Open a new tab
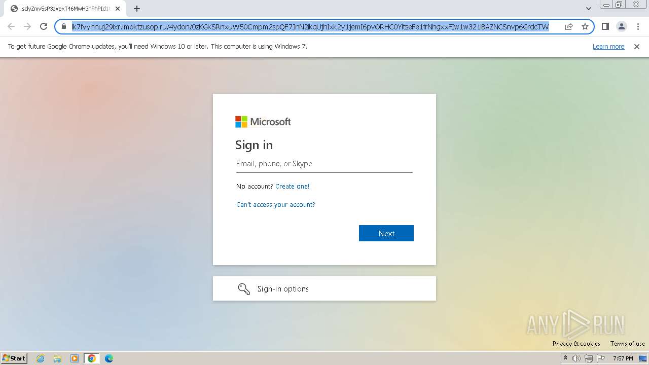 click(137, 9)
